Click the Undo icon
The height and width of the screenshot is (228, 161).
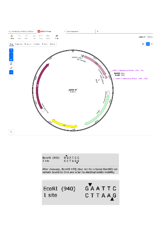[19, 36]
